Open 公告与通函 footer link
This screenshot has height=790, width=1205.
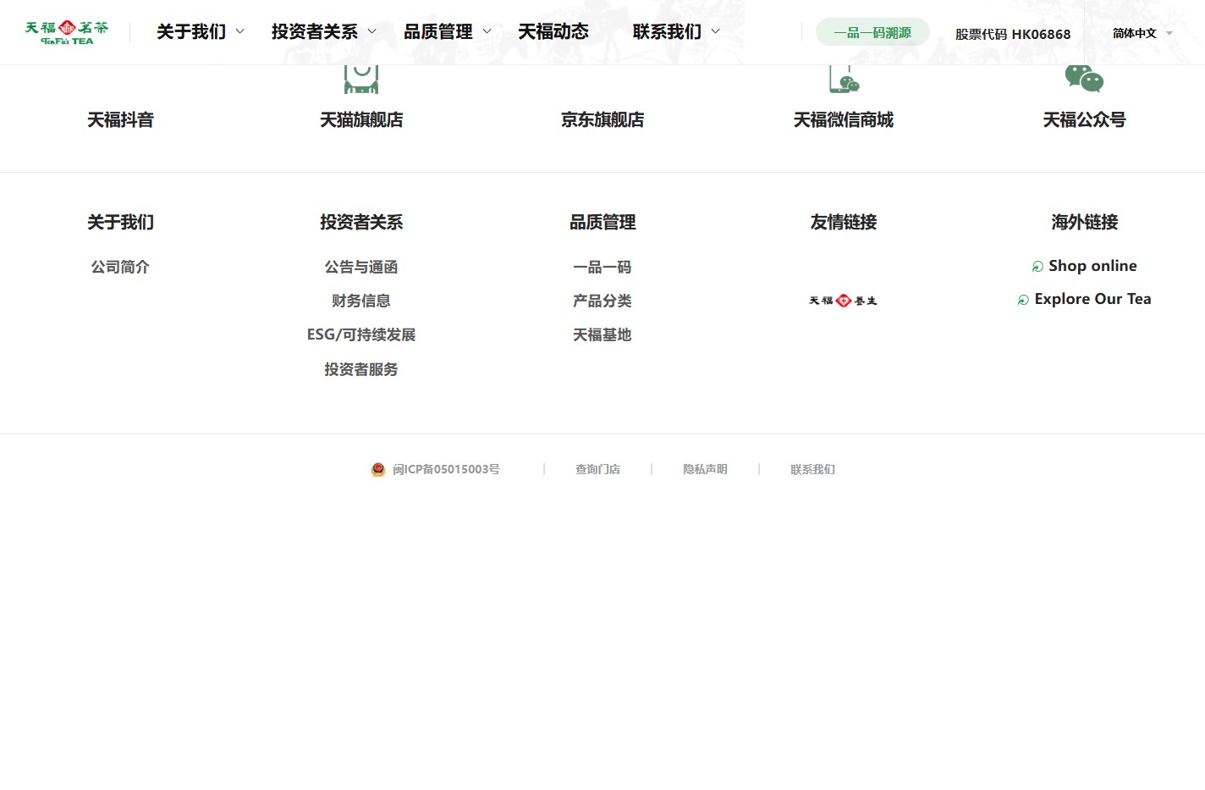point(361,267)
